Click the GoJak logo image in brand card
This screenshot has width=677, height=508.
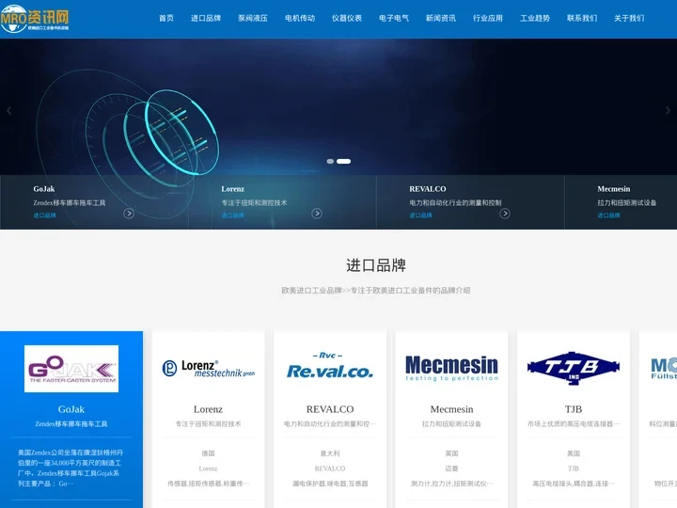click(71, 369)
